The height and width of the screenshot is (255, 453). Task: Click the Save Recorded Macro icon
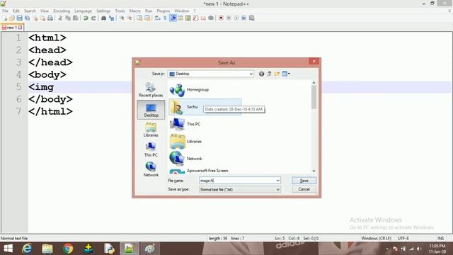pos(252,18)
